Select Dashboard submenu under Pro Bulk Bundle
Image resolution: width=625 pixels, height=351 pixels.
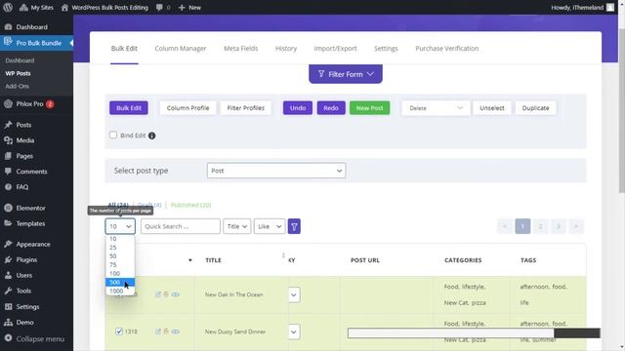coord(20,60)
